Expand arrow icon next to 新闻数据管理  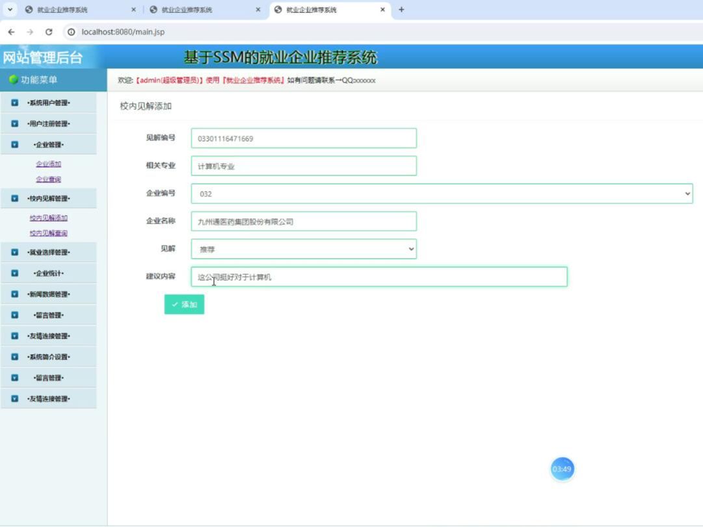(x=15, y=294)
